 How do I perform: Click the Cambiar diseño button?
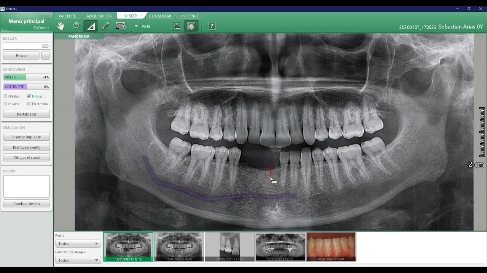[27, 204]
